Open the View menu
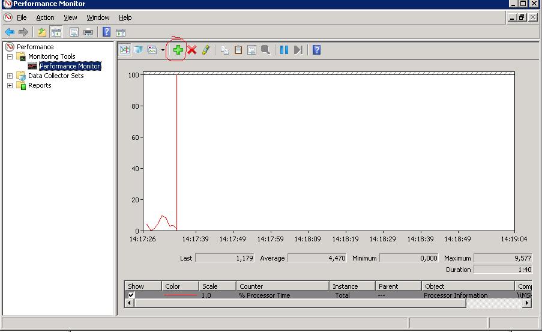 (70, 17)
